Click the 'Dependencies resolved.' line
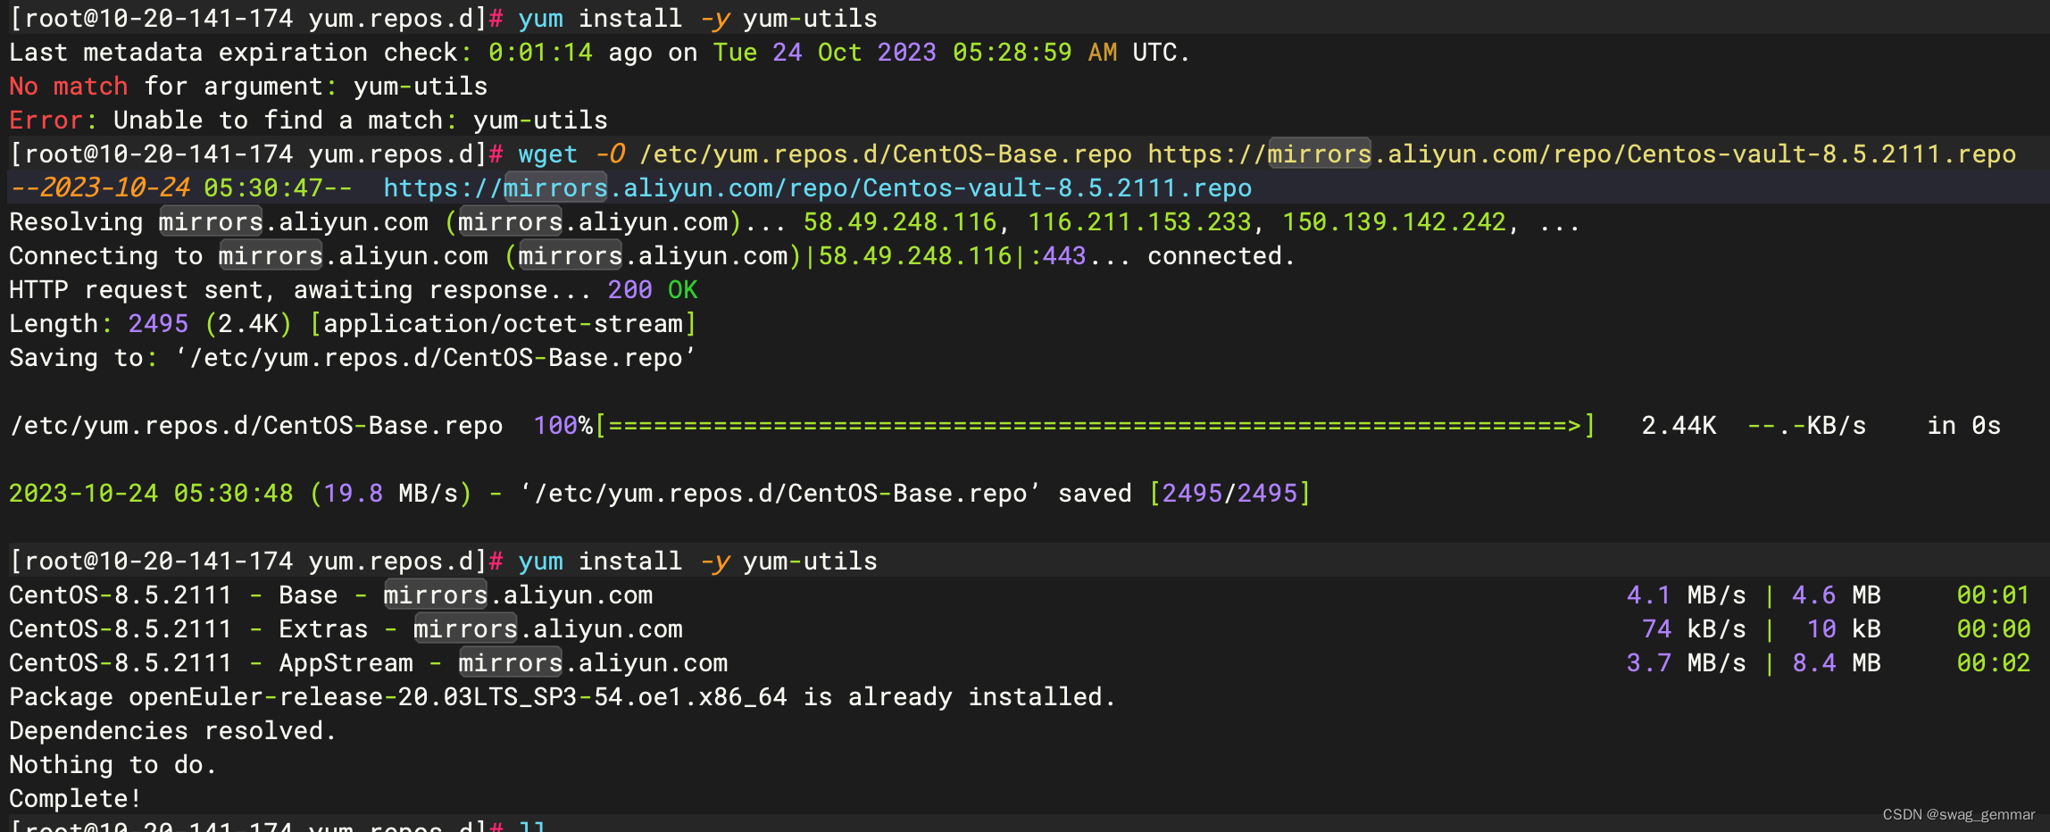This screenshot has width=2050, height=832. (172, 730)
